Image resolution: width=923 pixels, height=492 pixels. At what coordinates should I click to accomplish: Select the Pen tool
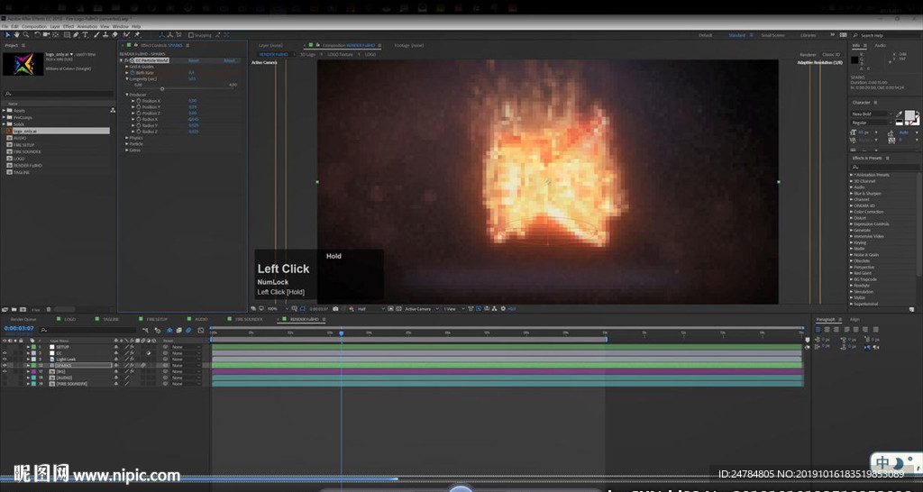coord(76,35)
